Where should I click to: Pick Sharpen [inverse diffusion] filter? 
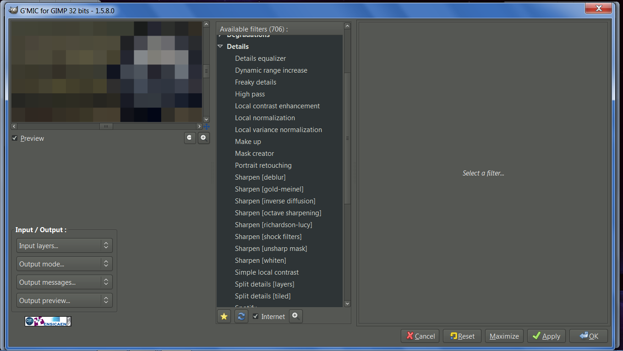point(275,201)
